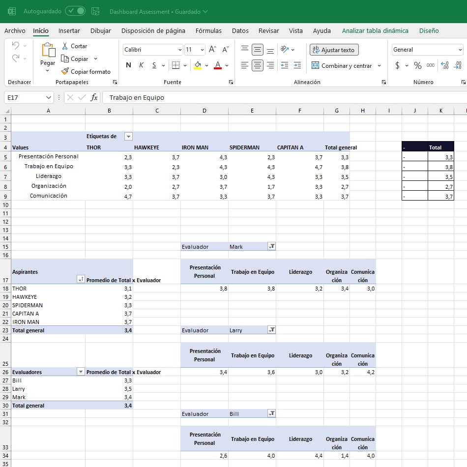
Task: Switch to Disposición de página tab
Action: pos(153,30)
